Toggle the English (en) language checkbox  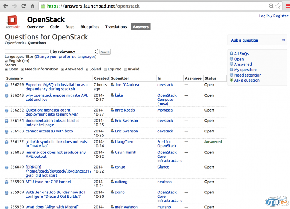[6, 61]
